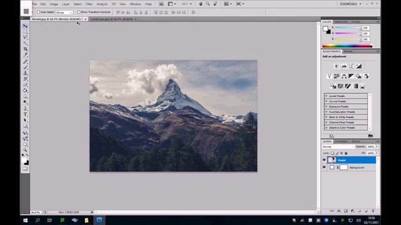Hide the Model layer with its eye icon
This screenshot has width=401, height=225.
coord(324,160)
